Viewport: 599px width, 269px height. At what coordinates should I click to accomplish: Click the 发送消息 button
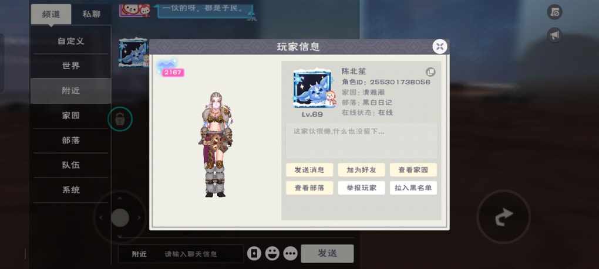309,170
